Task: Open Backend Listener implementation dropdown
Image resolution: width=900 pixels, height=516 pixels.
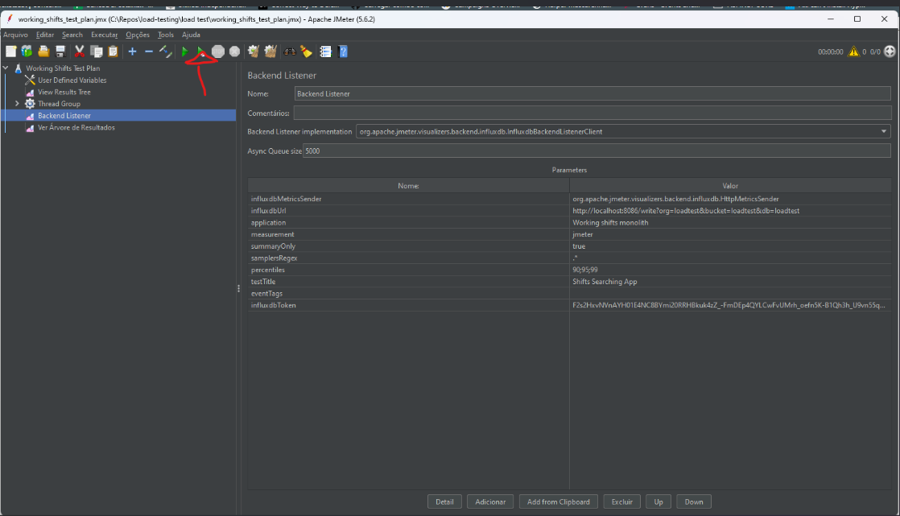Action: click(883, 131)
